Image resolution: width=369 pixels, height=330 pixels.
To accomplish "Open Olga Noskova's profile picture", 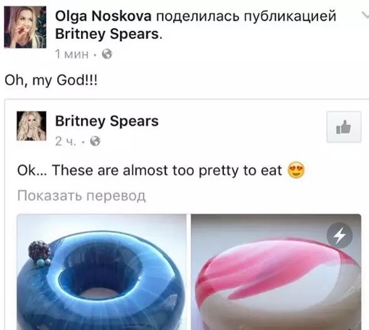I will 25,28.
